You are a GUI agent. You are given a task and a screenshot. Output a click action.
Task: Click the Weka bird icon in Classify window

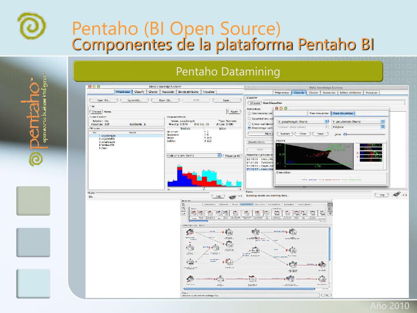[397, 194]
